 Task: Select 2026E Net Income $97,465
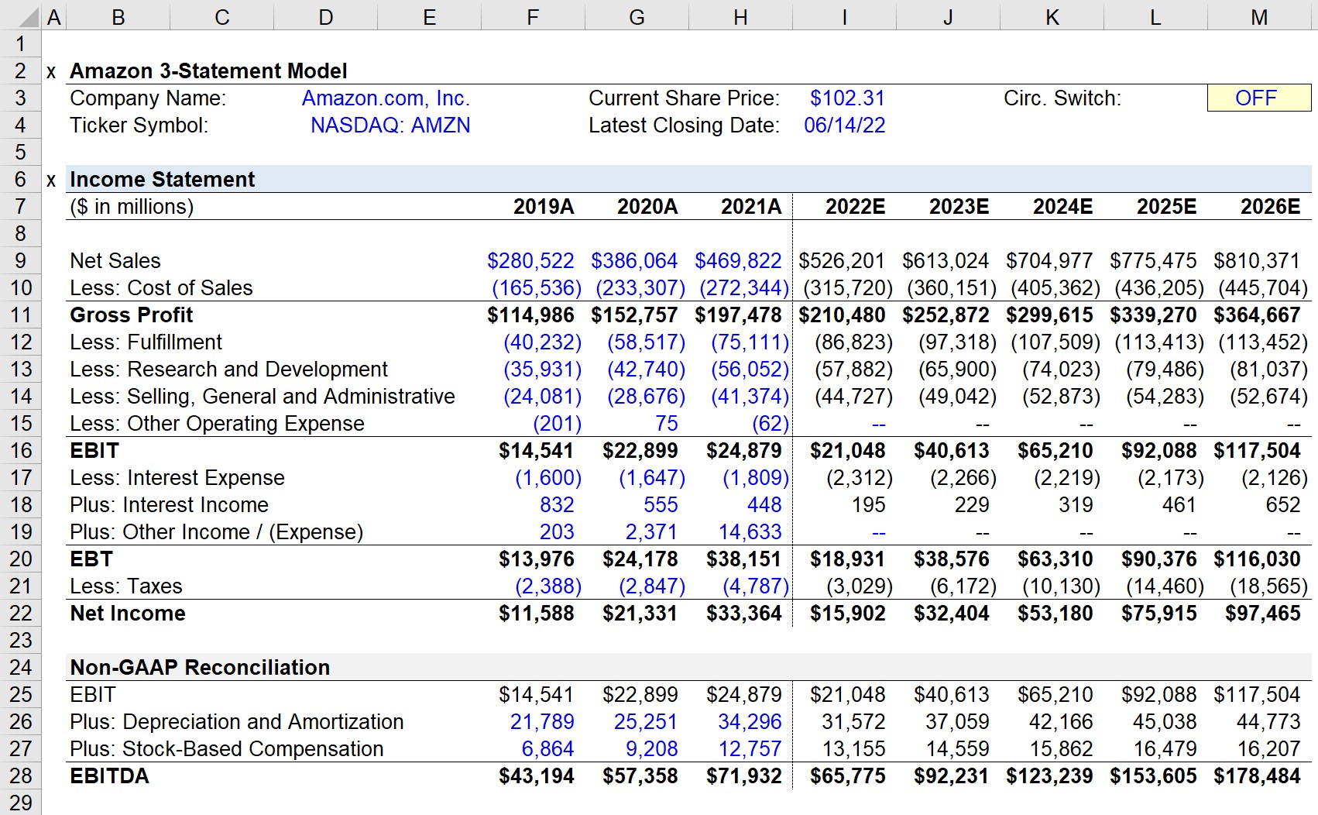click(1262, 614)
